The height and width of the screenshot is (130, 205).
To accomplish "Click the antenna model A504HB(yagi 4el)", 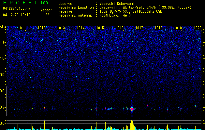I will [x=115, y=15].
